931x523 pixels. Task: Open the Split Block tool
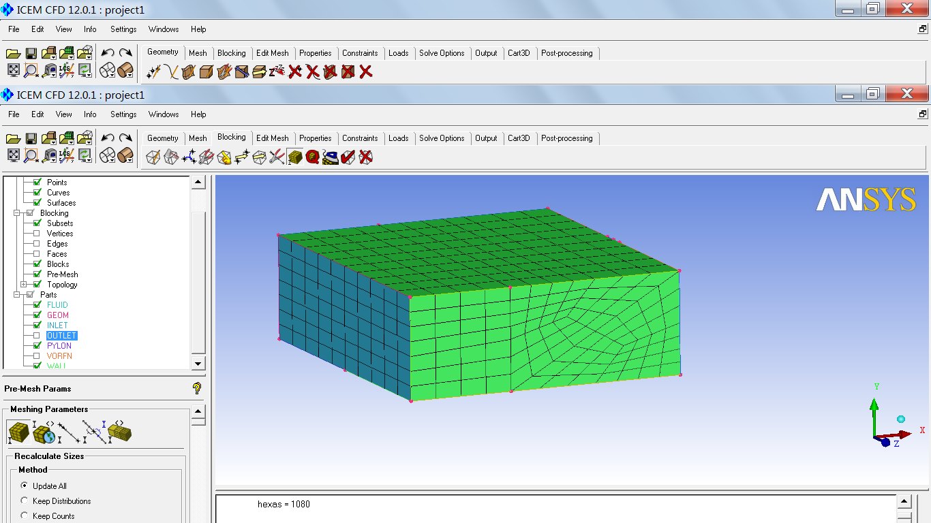coord(171,157)
